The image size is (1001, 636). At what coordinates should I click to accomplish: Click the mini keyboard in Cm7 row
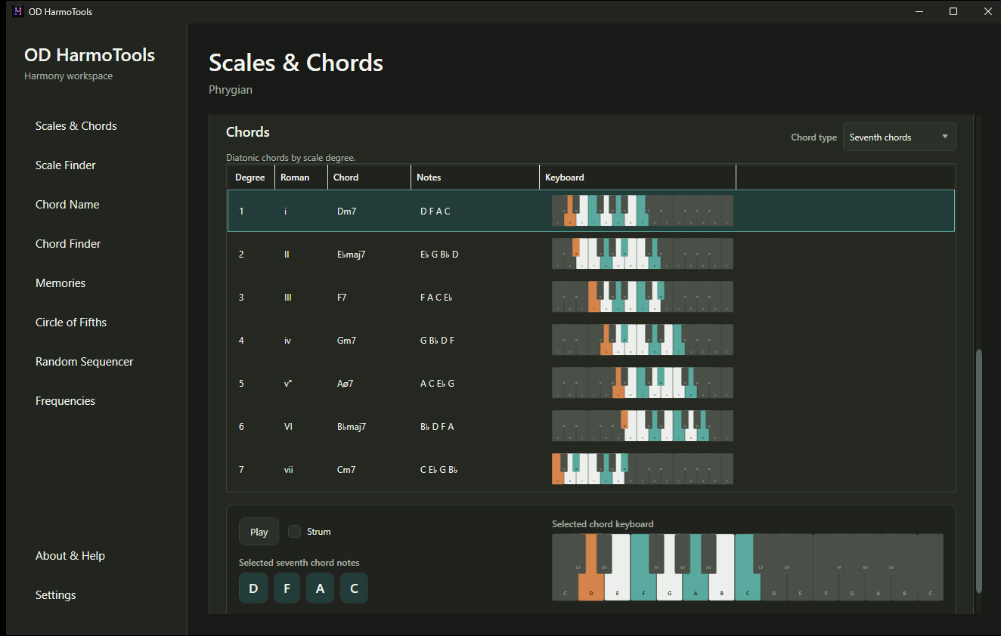[643, 469]
